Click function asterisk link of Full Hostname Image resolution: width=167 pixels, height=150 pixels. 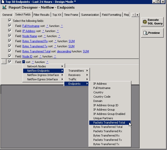click(62, 26)
